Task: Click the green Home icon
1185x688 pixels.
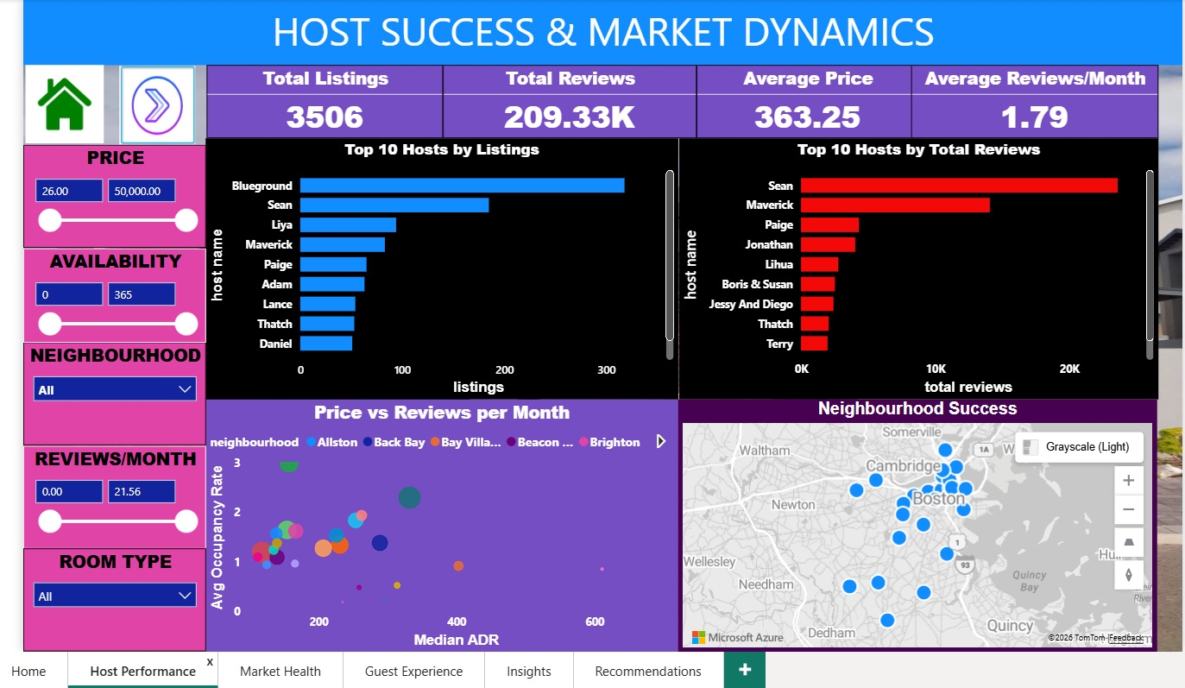Action: click(64, 104)
